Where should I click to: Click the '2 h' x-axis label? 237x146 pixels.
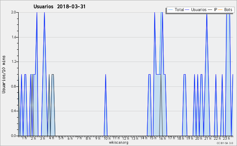[34, 138]
